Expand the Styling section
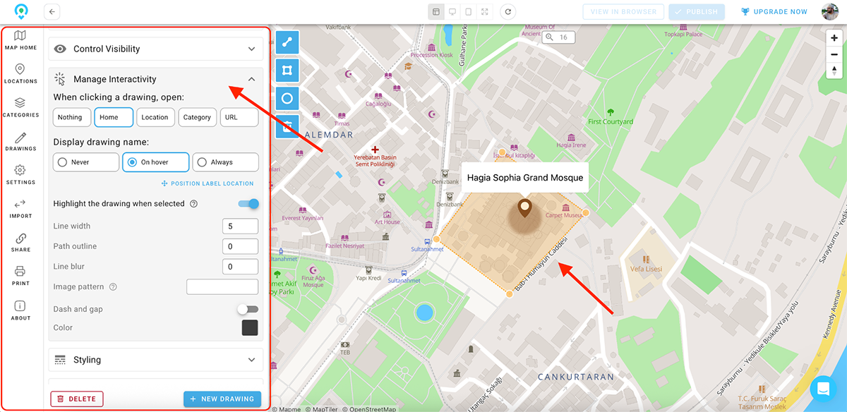This screenshot has height=412, width=847. (155, 360)
